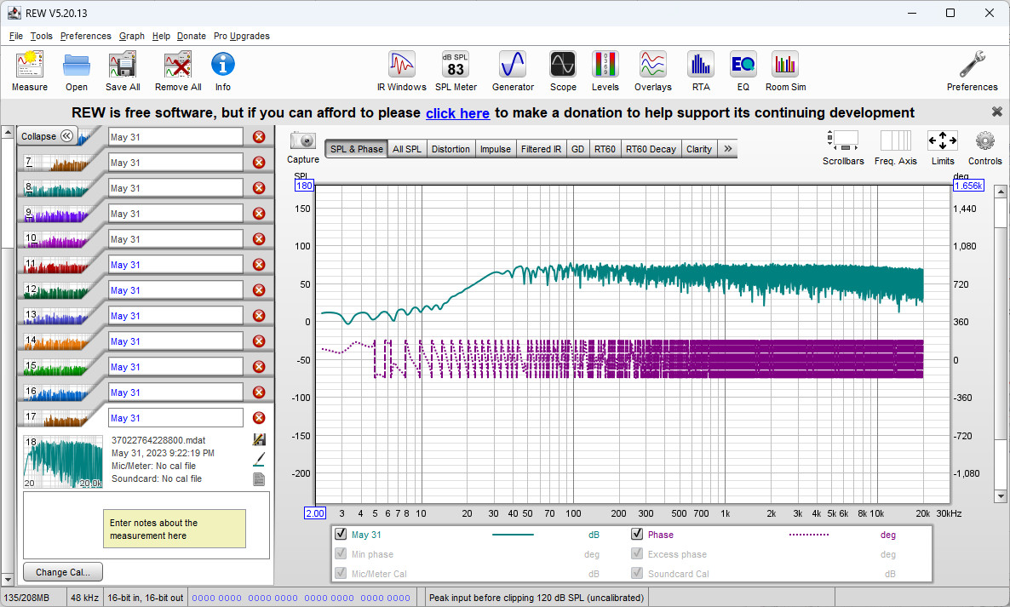Edit the 2.00 frequency axis start box

click(315, 513)
